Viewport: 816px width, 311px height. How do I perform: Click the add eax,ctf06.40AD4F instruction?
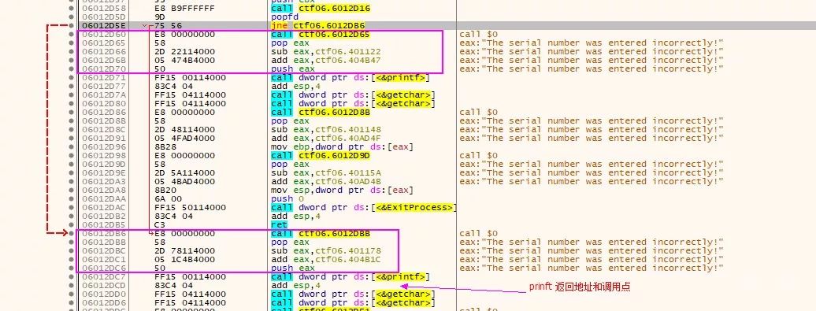pyautogui.click(x=326, y=139)
